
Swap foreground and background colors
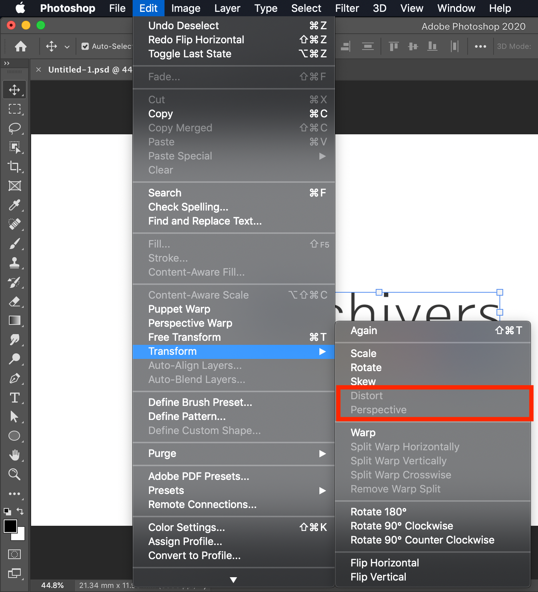click(x=20, y=511)
